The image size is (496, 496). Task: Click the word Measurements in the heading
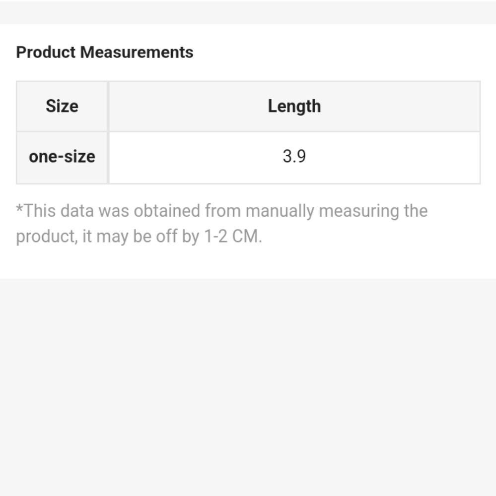pos(137,52)
